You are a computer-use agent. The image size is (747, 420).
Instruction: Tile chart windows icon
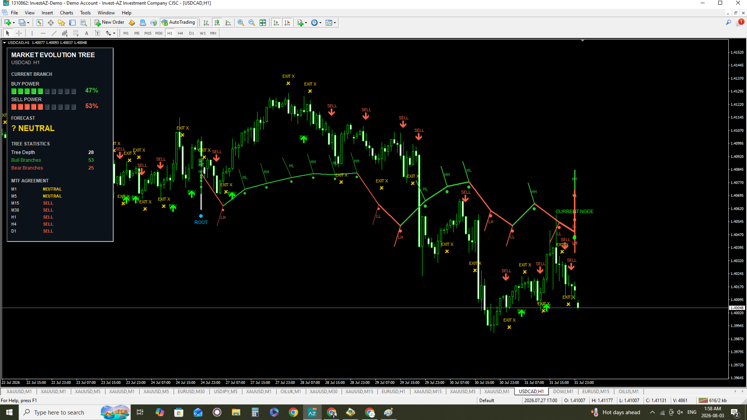click(x=263, y=23)
